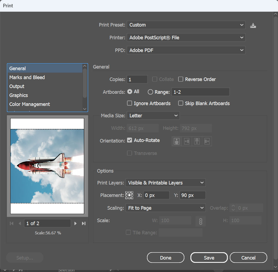Viewport: 278px width, 272px height.
Task: Click the Scale H input field
Action: [x=246, y=220]
